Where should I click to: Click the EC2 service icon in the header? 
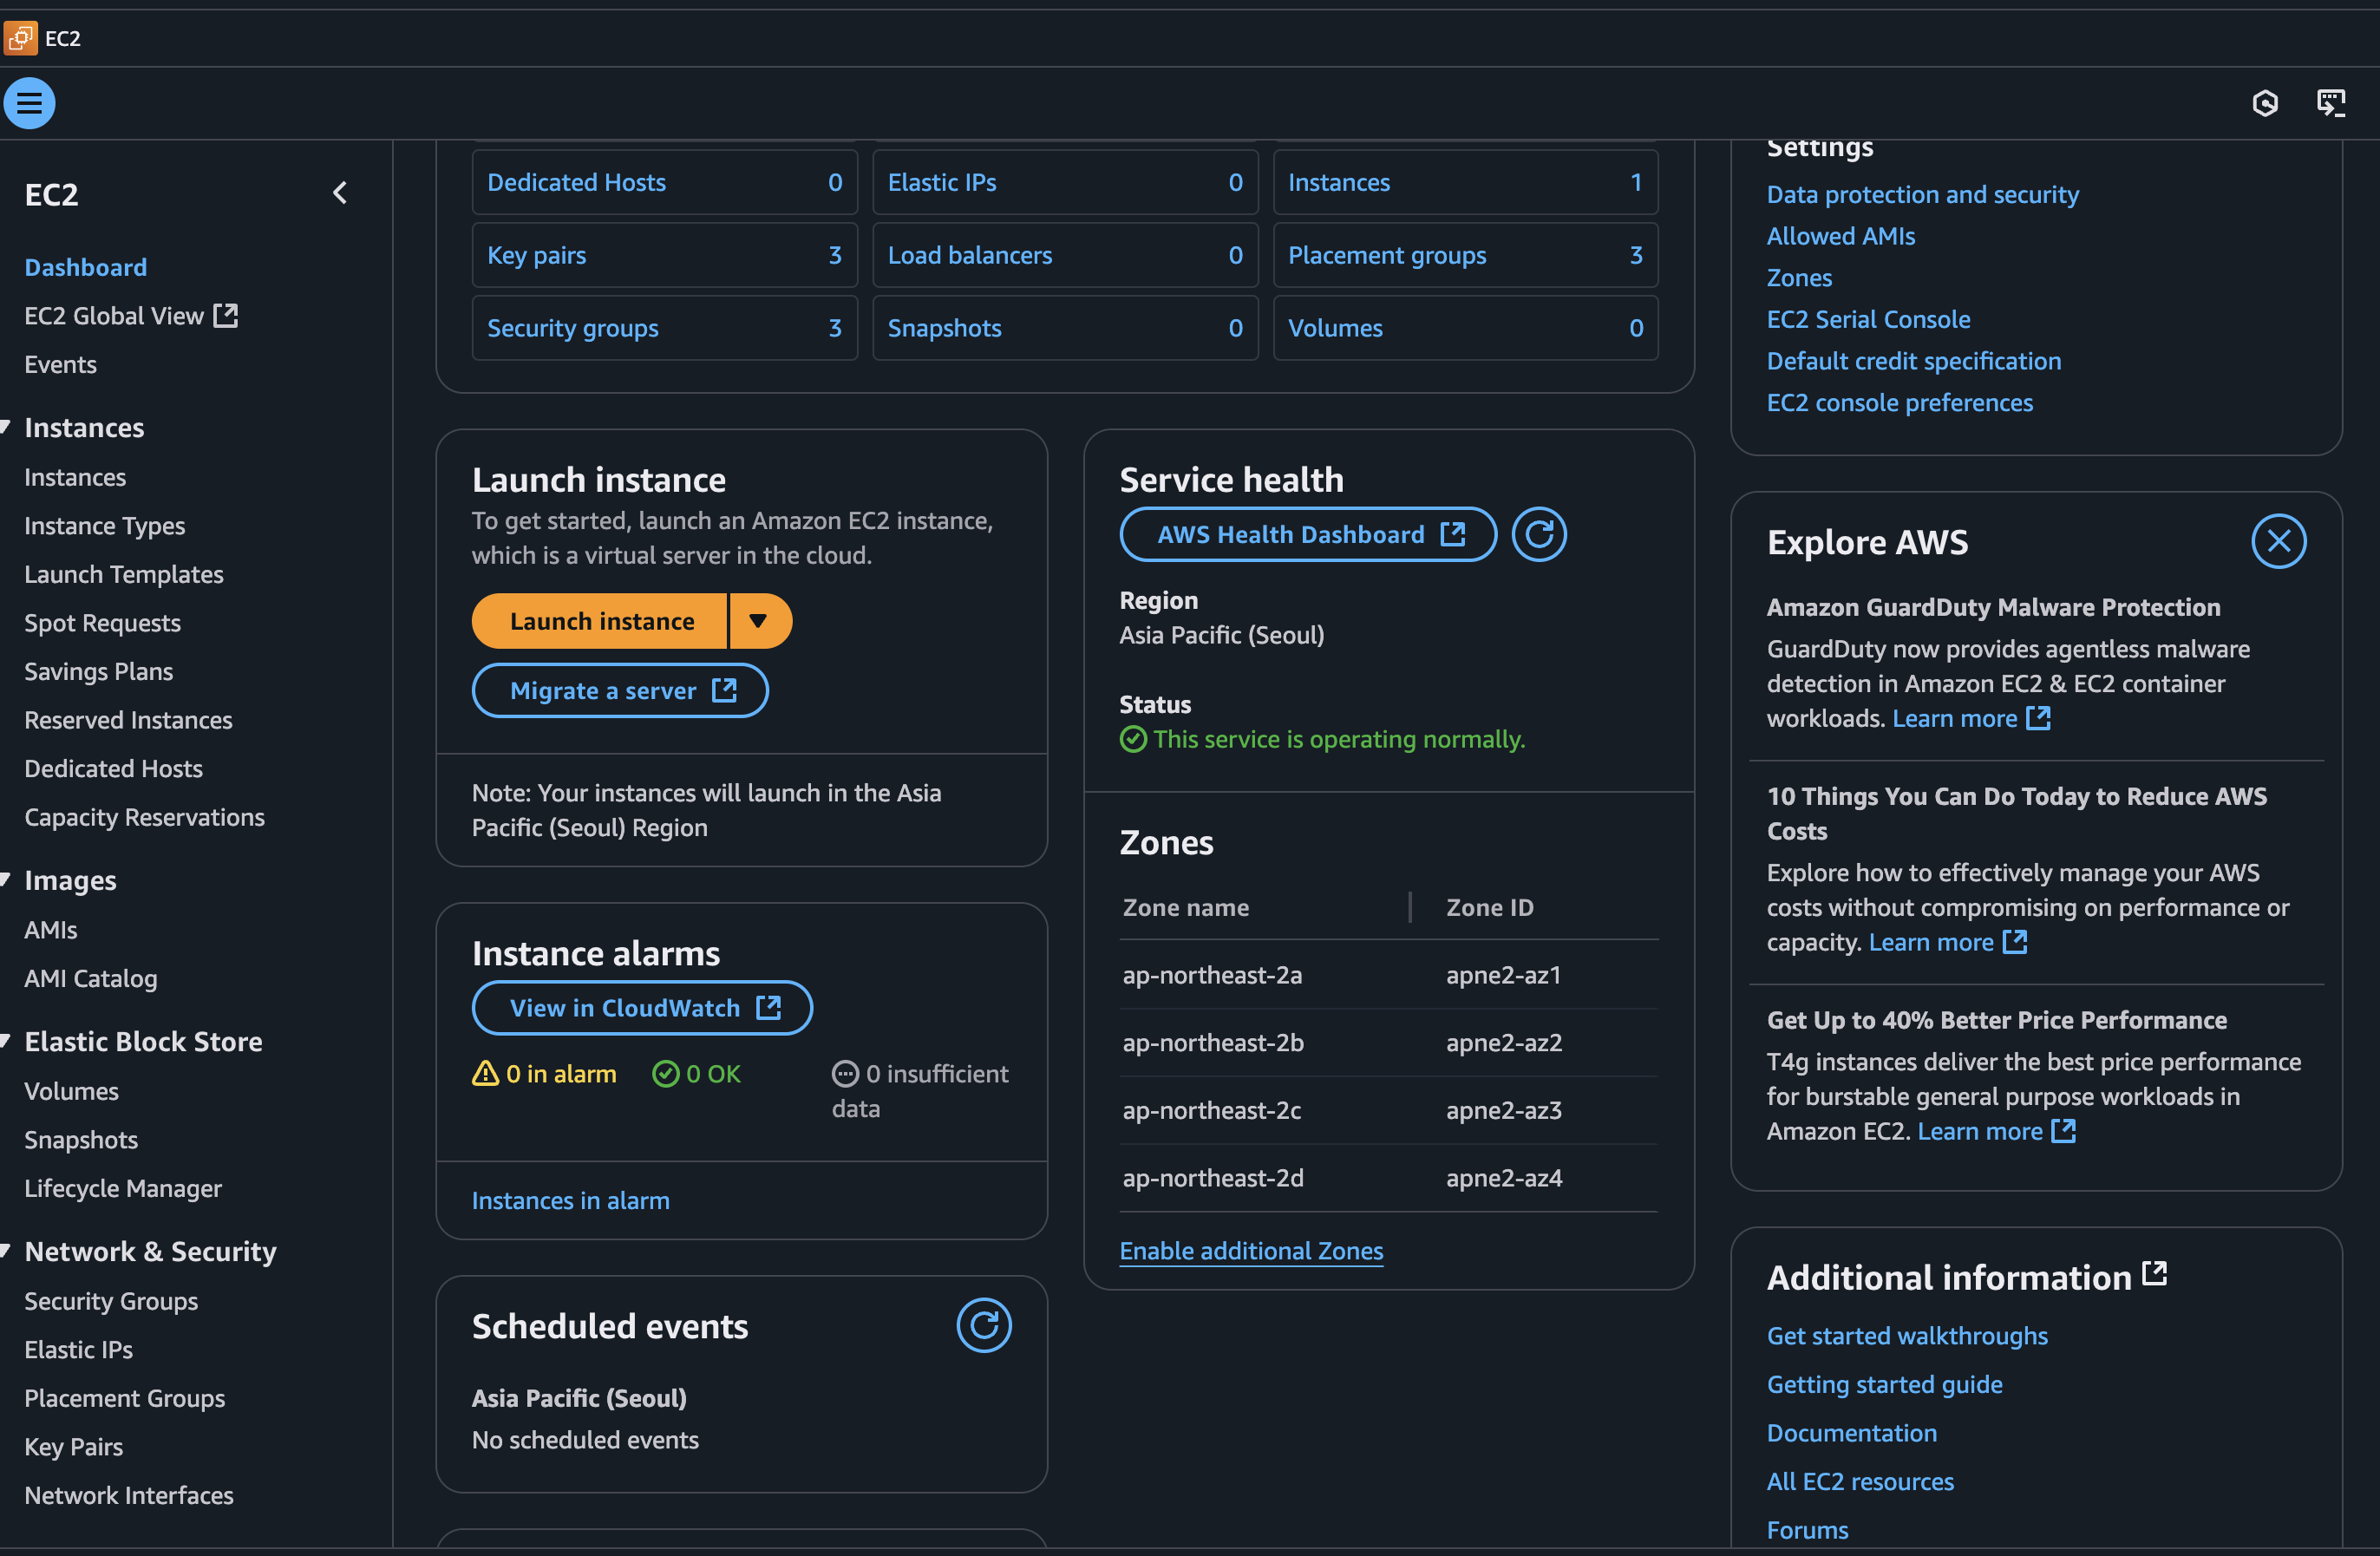pyautogui.click(x=20, y=38)
